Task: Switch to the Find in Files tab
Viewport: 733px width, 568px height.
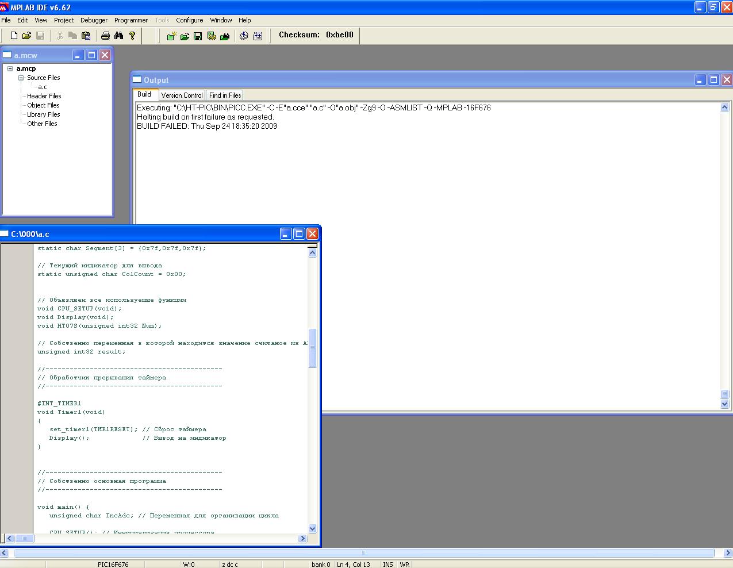Action: (225, 95)
